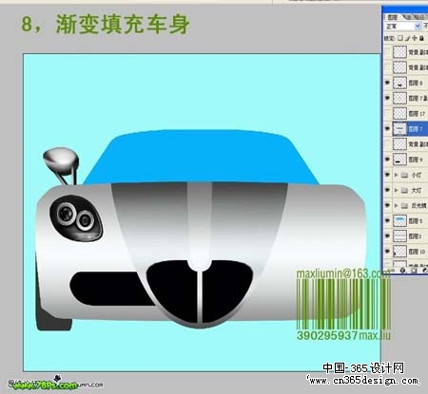Image resolution: width=428 pixels, height=394 pixels.
Task: Expand the 大灯 layer group
Action: 396,190
